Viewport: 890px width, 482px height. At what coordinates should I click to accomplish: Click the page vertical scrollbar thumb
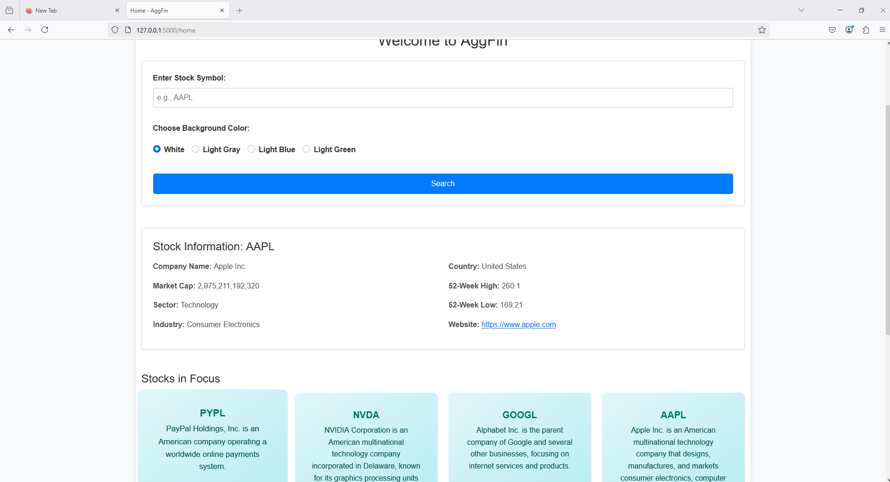pos(887,220)
